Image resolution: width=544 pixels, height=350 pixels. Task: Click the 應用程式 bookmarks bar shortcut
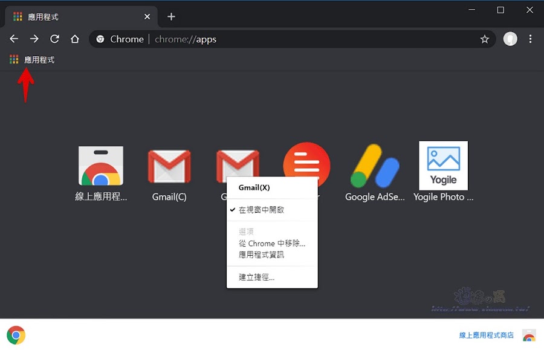tap(32, 60)
